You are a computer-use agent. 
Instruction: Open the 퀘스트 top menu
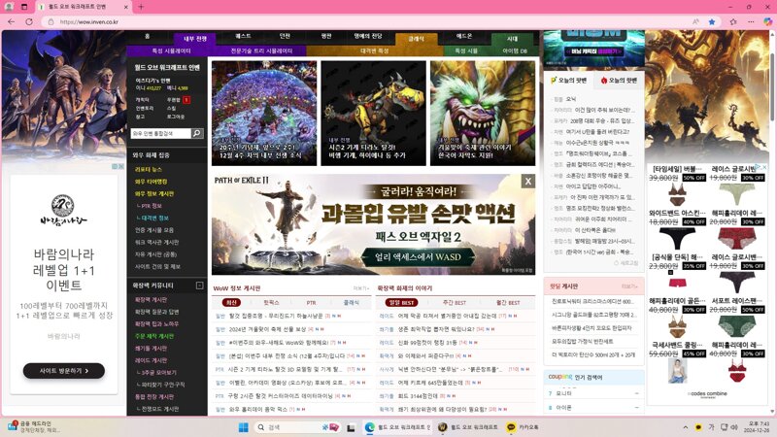(243, 36)
